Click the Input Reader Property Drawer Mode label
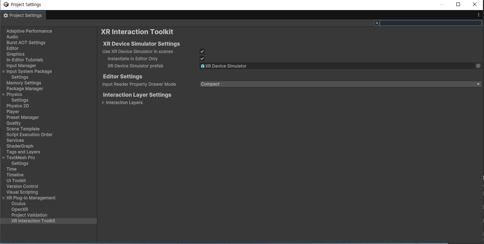484x244 pixels. pyautogui.click(x=139, y=84)
